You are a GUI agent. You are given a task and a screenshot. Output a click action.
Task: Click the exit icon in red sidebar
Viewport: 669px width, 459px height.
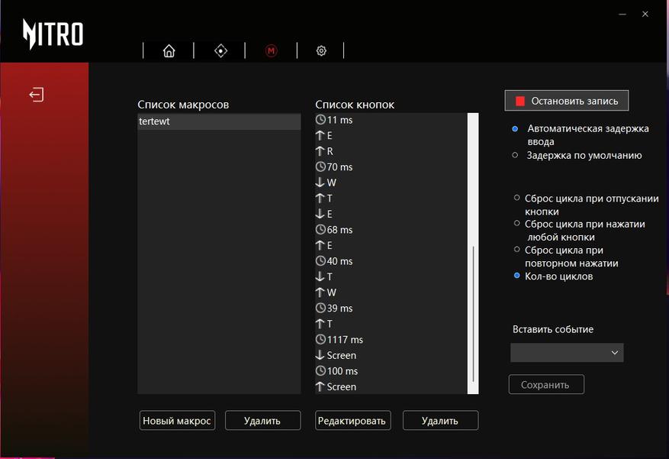(37, 95)
